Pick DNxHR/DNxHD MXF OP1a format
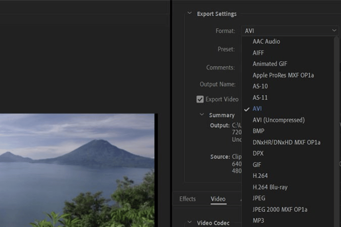The height and width of the screenshot is (227, 341). tap(286, 142)
